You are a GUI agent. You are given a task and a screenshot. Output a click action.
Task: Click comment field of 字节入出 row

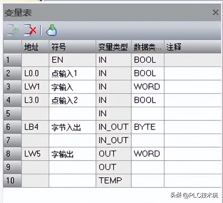coord(192,127)
